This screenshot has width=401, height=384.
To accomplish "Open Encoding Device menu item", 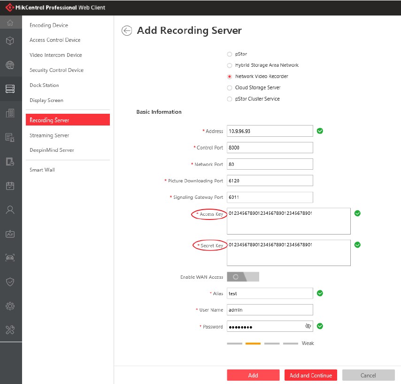I will click(x=49, y=25).
